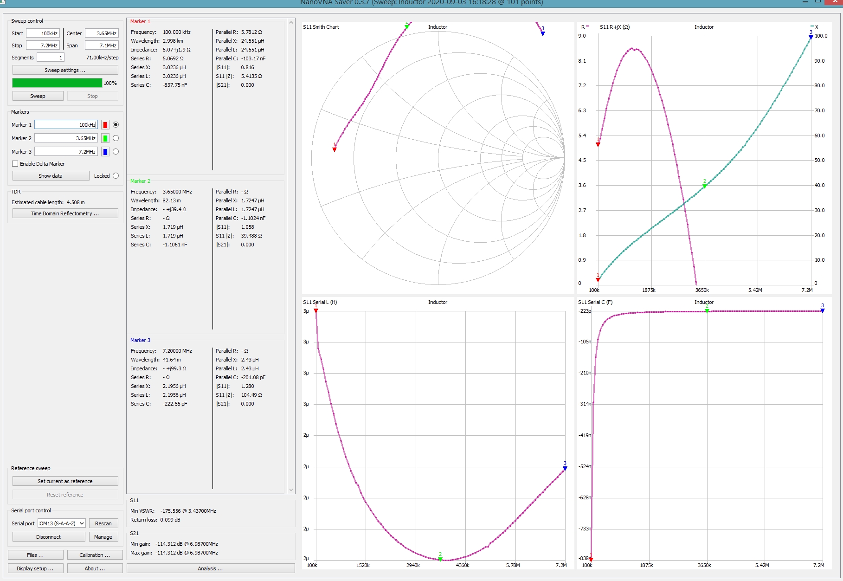843x581 pixels.
Task: Click the Disconnect button
Action: [49, 537]
